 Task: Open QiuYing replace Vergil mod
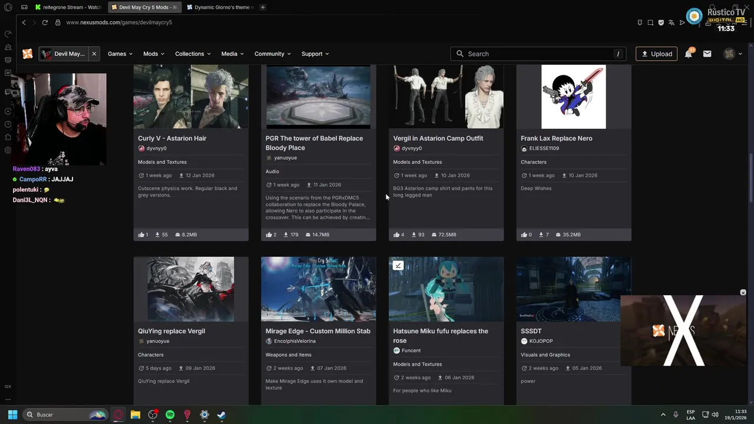(x=171, y=331)
